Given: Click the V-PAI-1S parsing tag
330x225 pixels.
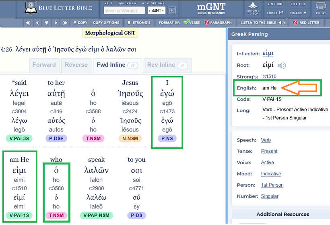Looking at the screenshot, I should coord(19,215).
